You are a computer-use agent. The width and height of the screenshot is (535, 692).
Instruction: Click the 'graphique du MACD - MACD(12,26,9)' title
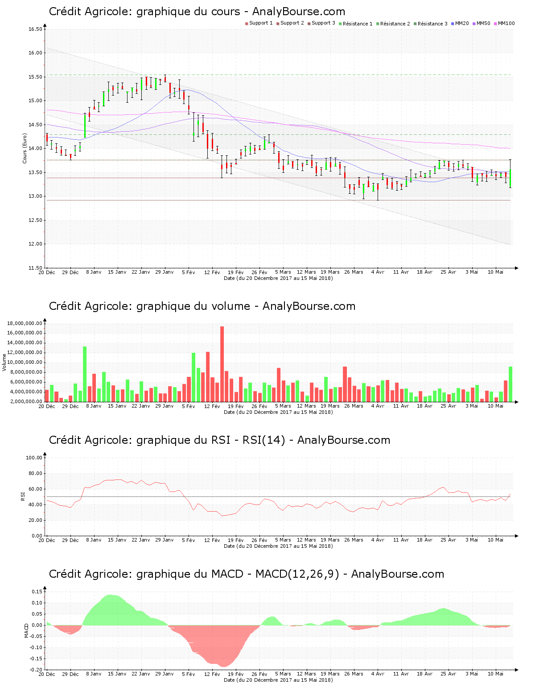[x=246, y=574]
